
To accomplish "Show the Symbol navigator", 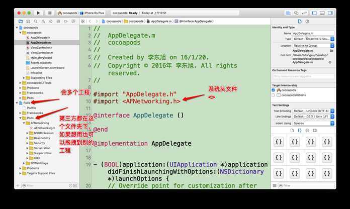I will click(28, 22).
